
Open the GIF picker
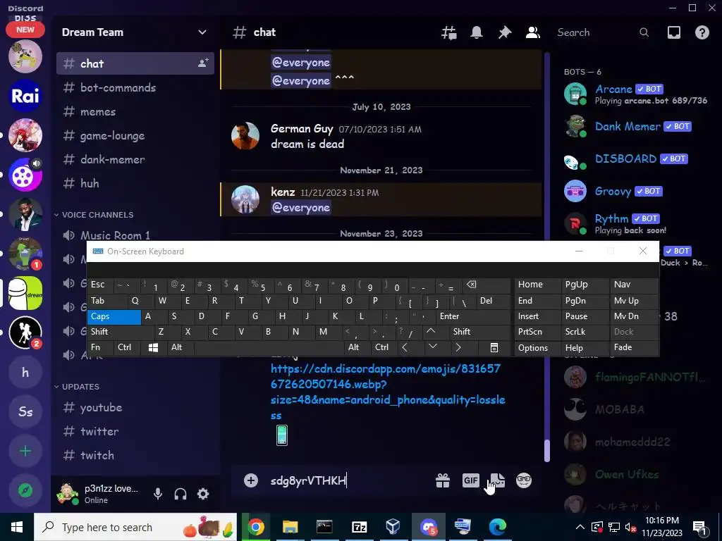[470, 480]
